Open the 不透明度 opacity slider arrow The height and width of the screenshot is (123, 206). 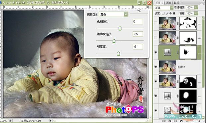click(x=196, y=8)
